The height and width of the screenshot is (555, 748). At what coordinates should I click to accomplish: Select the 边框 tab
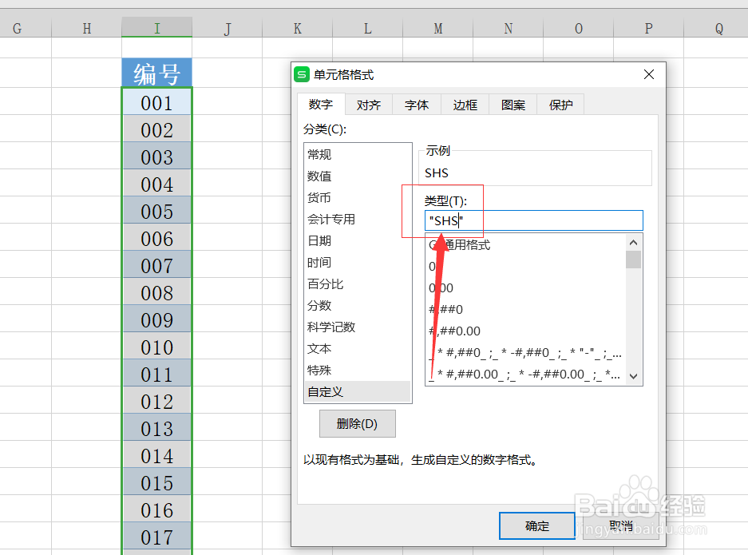pyautogui.click(x=464, y=104)
